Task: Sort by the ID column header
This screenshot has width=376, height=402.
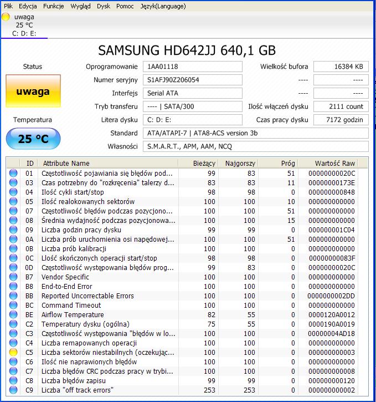Action: (x=29, y=164)
